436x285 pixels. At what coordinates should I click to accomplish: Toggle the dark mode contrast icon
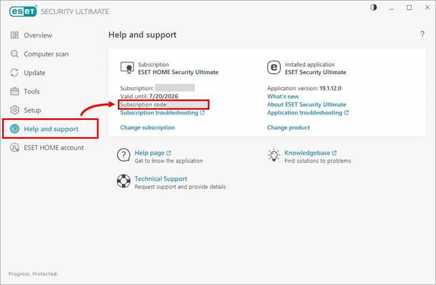pyautogui.click(x=374, y=8)
